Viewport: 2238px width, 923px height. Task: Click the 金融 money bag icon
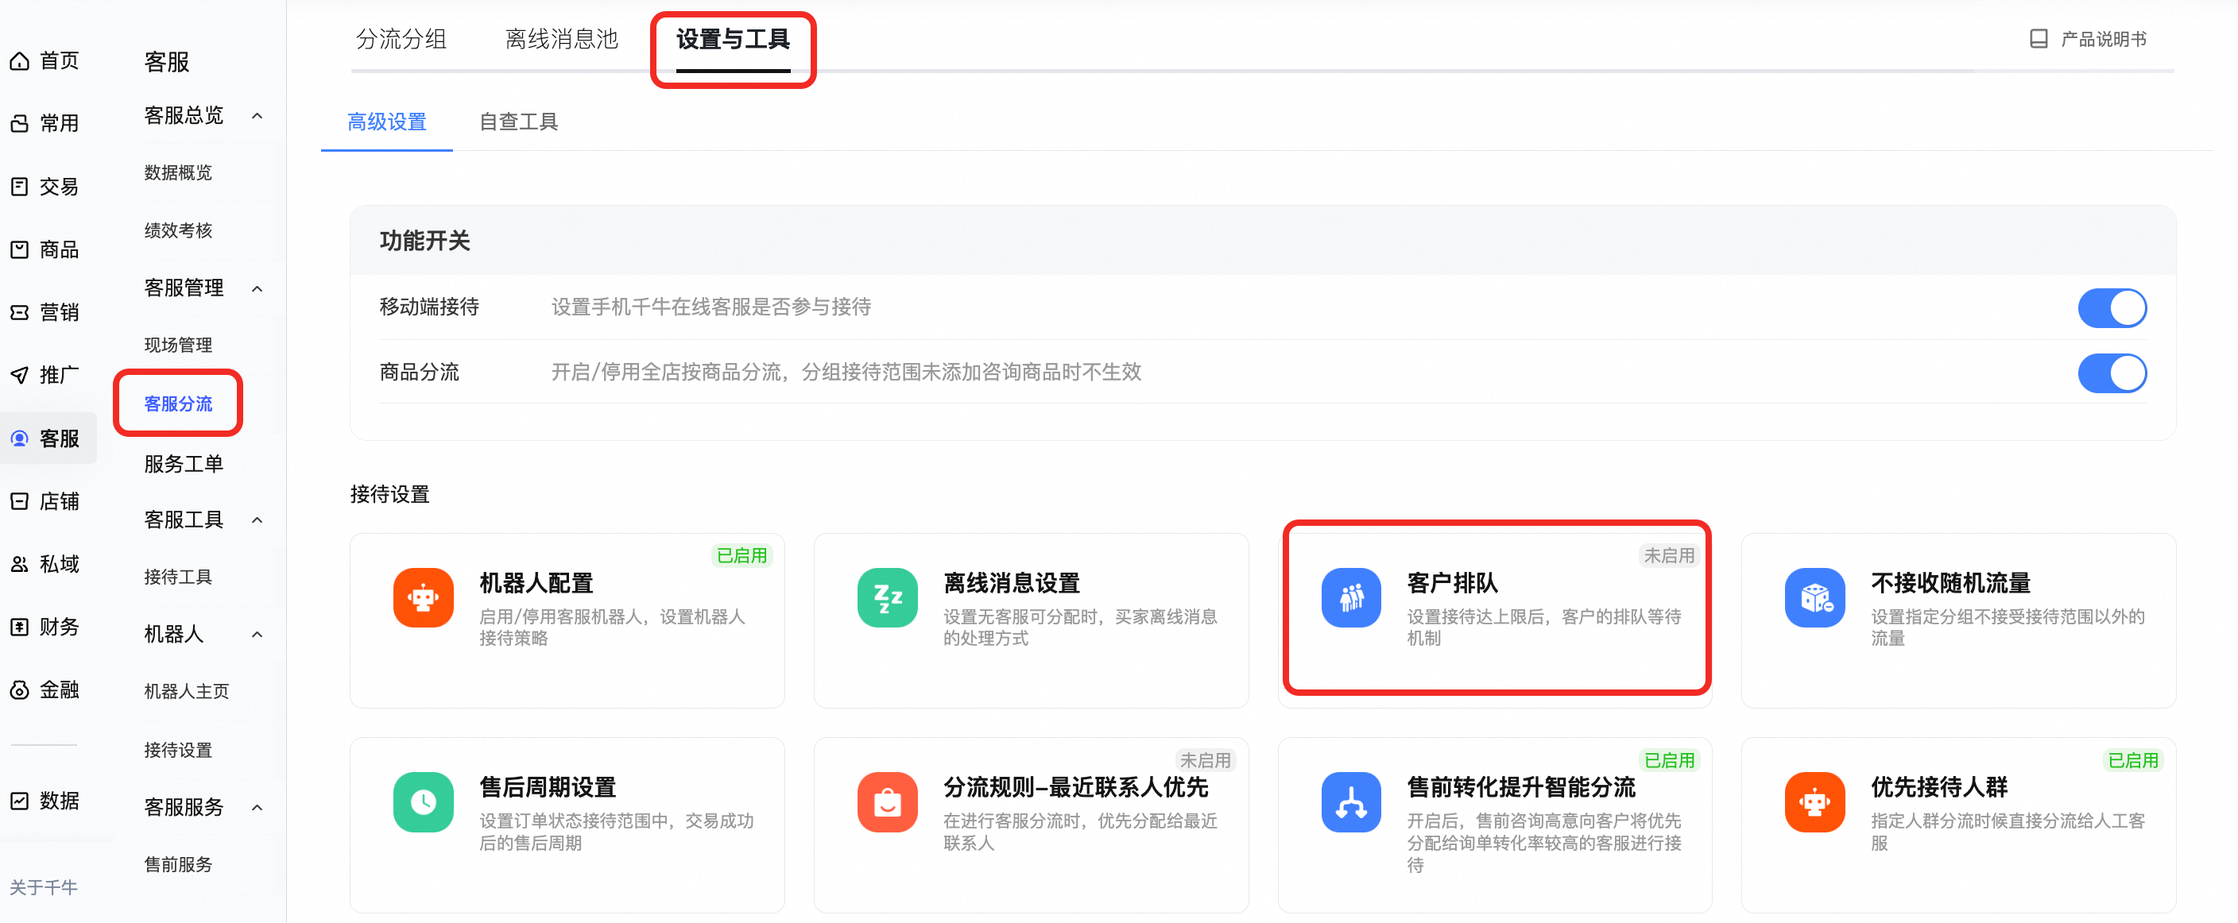click(x=19, y=690)
